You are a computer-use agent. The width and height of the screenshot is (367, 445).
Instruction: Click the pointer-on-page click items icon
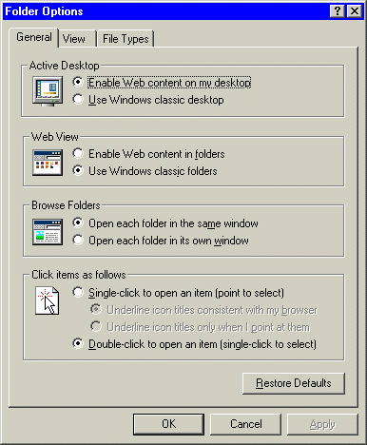point(47,300)
